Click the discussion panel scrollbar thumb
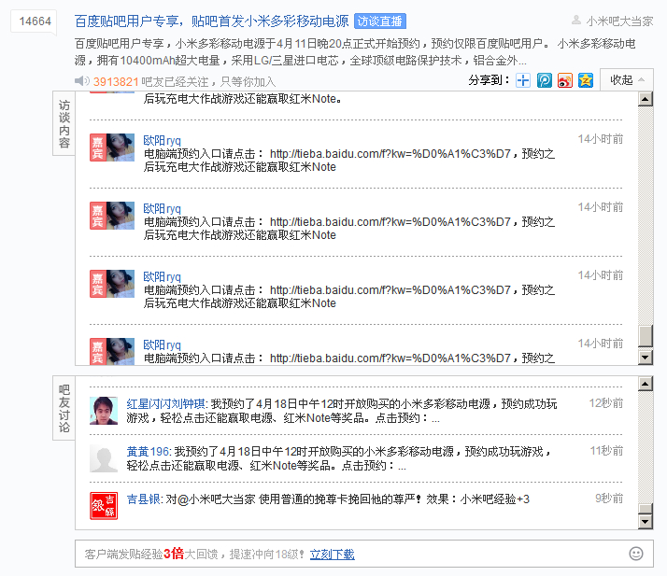 click(x=646, y=509)
